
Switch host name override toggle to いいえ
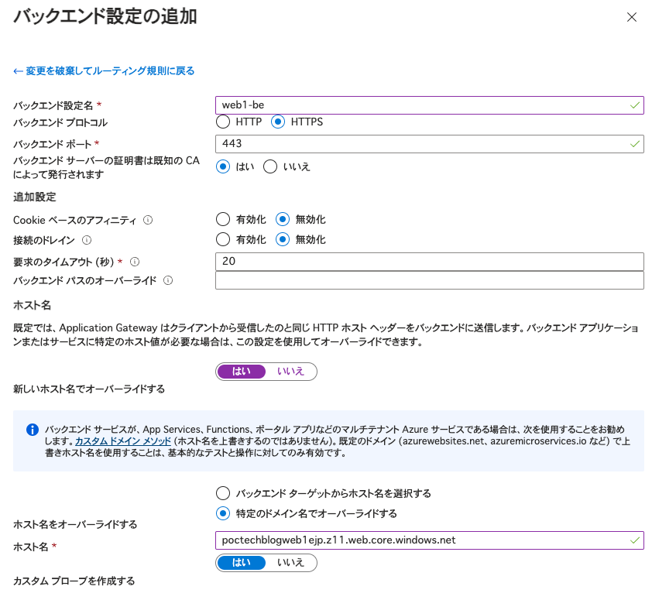pyautogui.click(x=290, y=372)
